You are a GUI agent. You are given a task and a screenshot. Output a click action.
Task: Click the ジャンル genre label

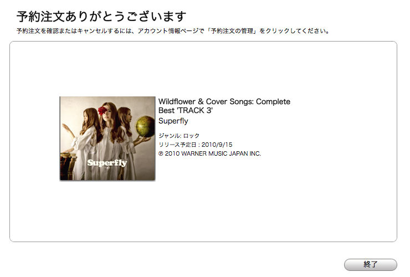170,136
